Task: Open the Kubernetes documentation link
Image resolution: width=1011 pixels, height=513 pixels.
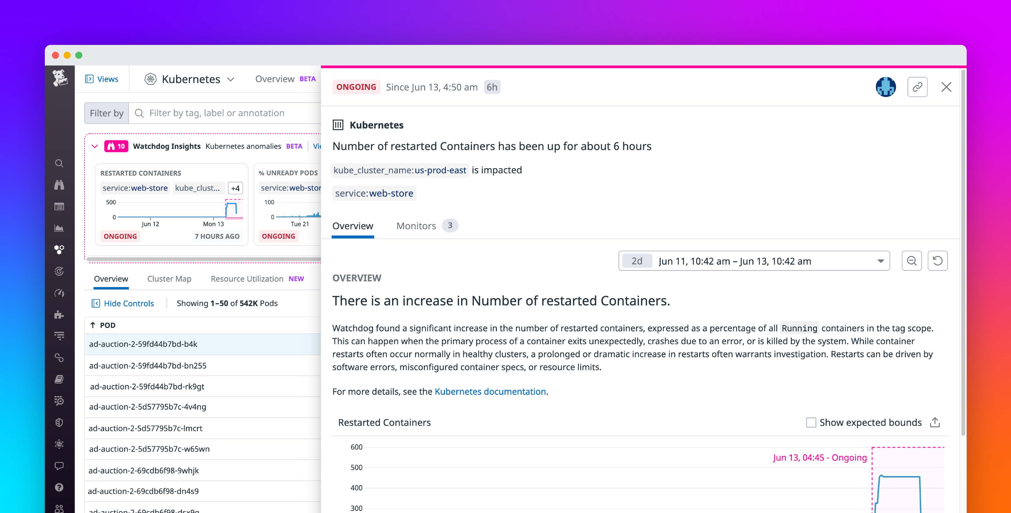Action: [x=490, y=392]
